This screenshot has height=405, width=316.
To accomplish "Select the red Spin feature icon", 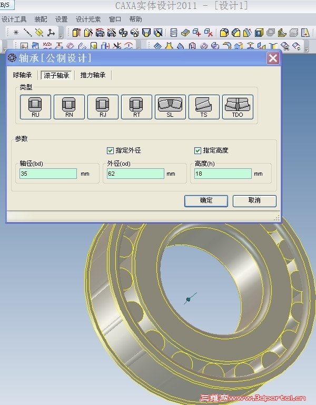I will [x=100, y=33].
